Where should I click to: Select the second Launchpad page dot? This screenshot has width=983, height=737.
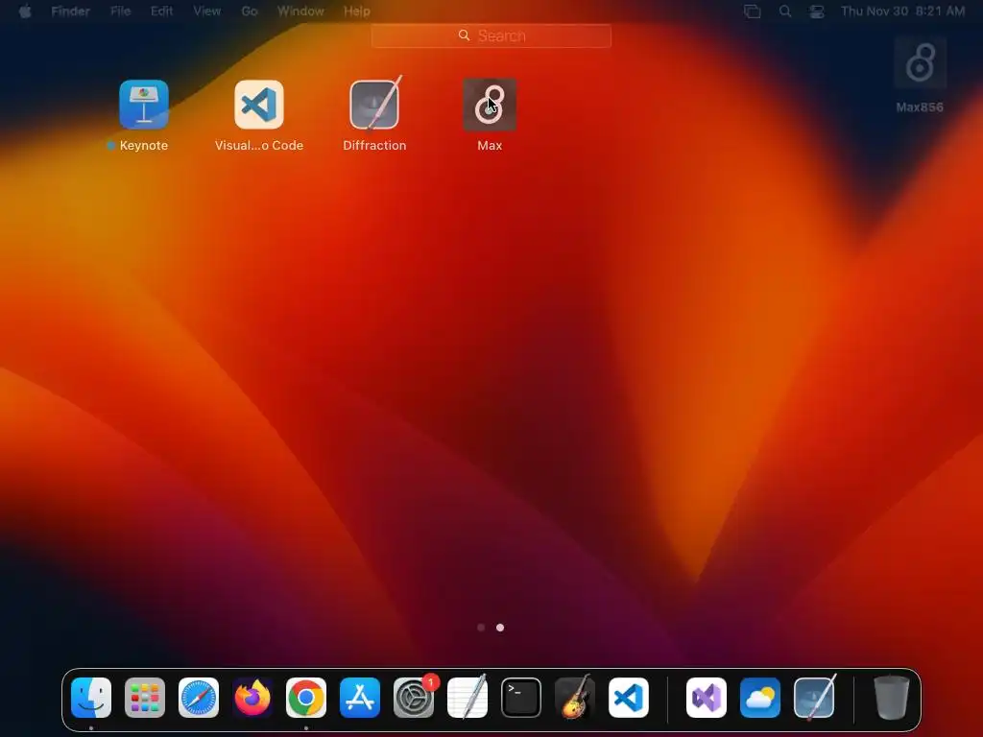[x=500, y=628]
